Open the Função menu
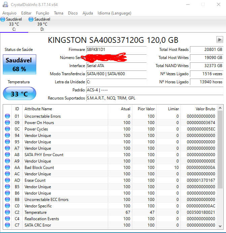Image resolution: width=226 pixels, height=233 pixels. tap(42, 13)
